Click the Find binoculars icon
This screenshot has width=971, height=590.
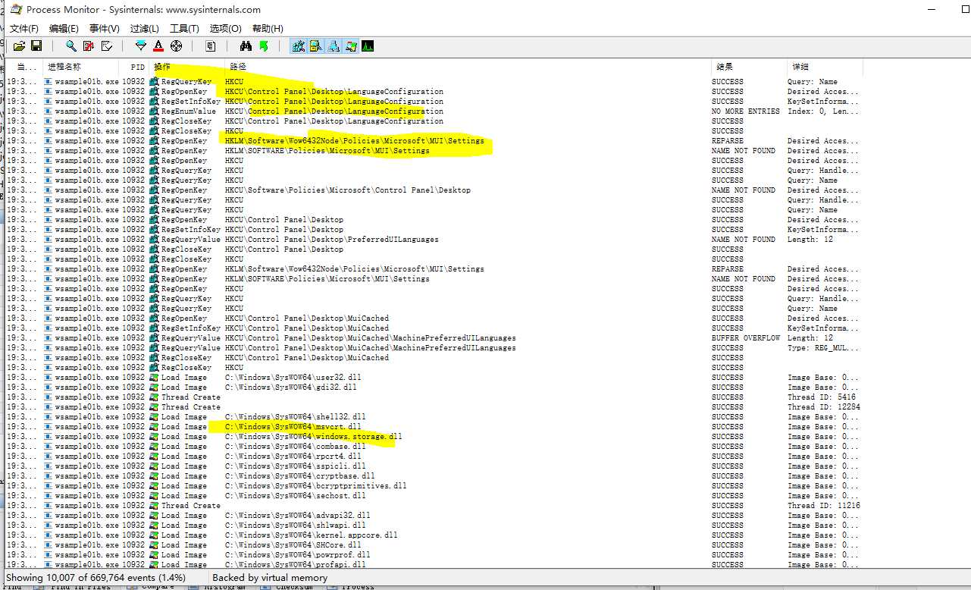246,46
